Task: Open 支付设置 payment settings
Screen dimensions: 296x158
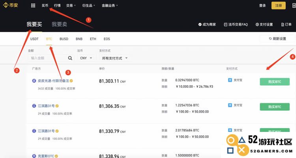Action: click(x=264, y=24)
